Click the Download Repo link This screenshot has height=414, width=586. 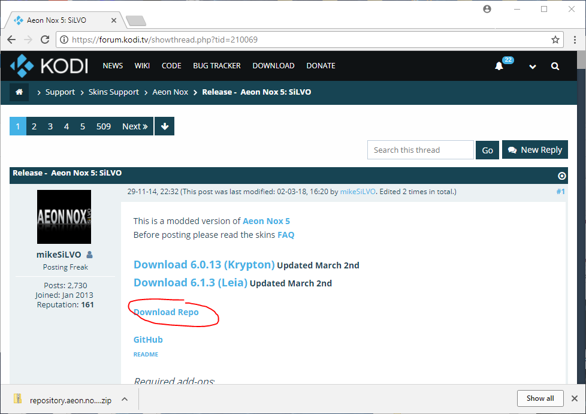click(166, 312)
